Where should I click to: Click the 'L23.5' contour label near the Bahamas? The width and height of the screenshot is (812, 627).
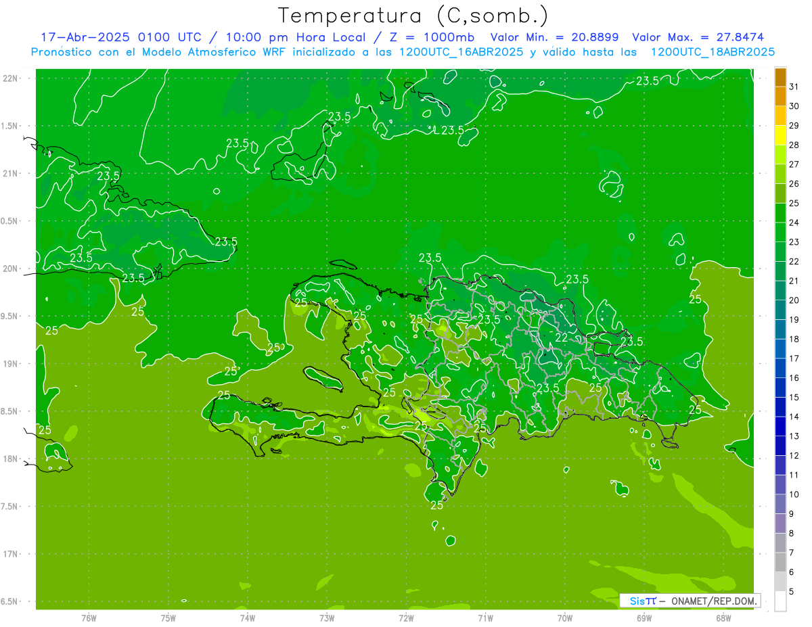[x=449, y=130]
